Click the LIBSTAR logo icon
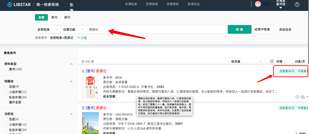 click(10, 4)
